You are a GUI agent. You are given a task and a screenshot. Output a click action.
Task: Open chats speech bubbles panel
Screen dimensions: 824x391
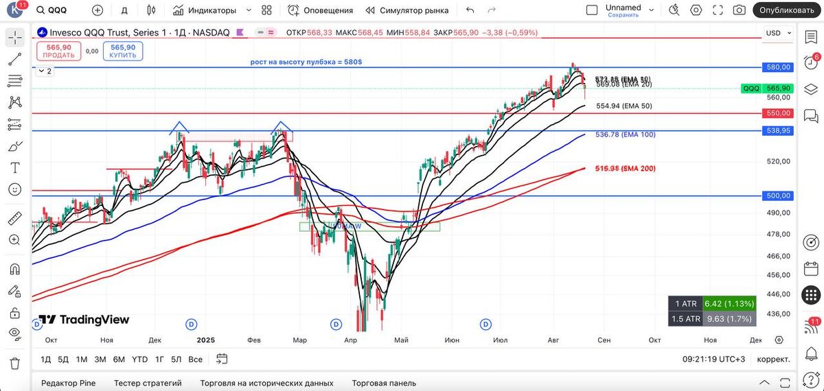point(811,115)
